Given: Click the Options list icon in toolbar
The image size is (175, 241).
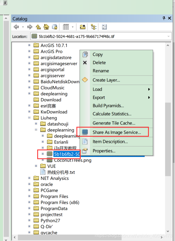Looking at the screenshot, I should tap(104, 27).
